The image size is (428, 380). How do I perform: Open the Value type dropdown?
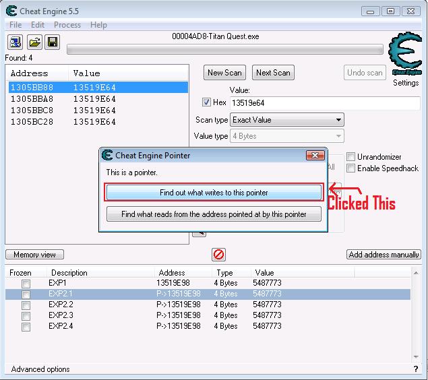(286, 136)
